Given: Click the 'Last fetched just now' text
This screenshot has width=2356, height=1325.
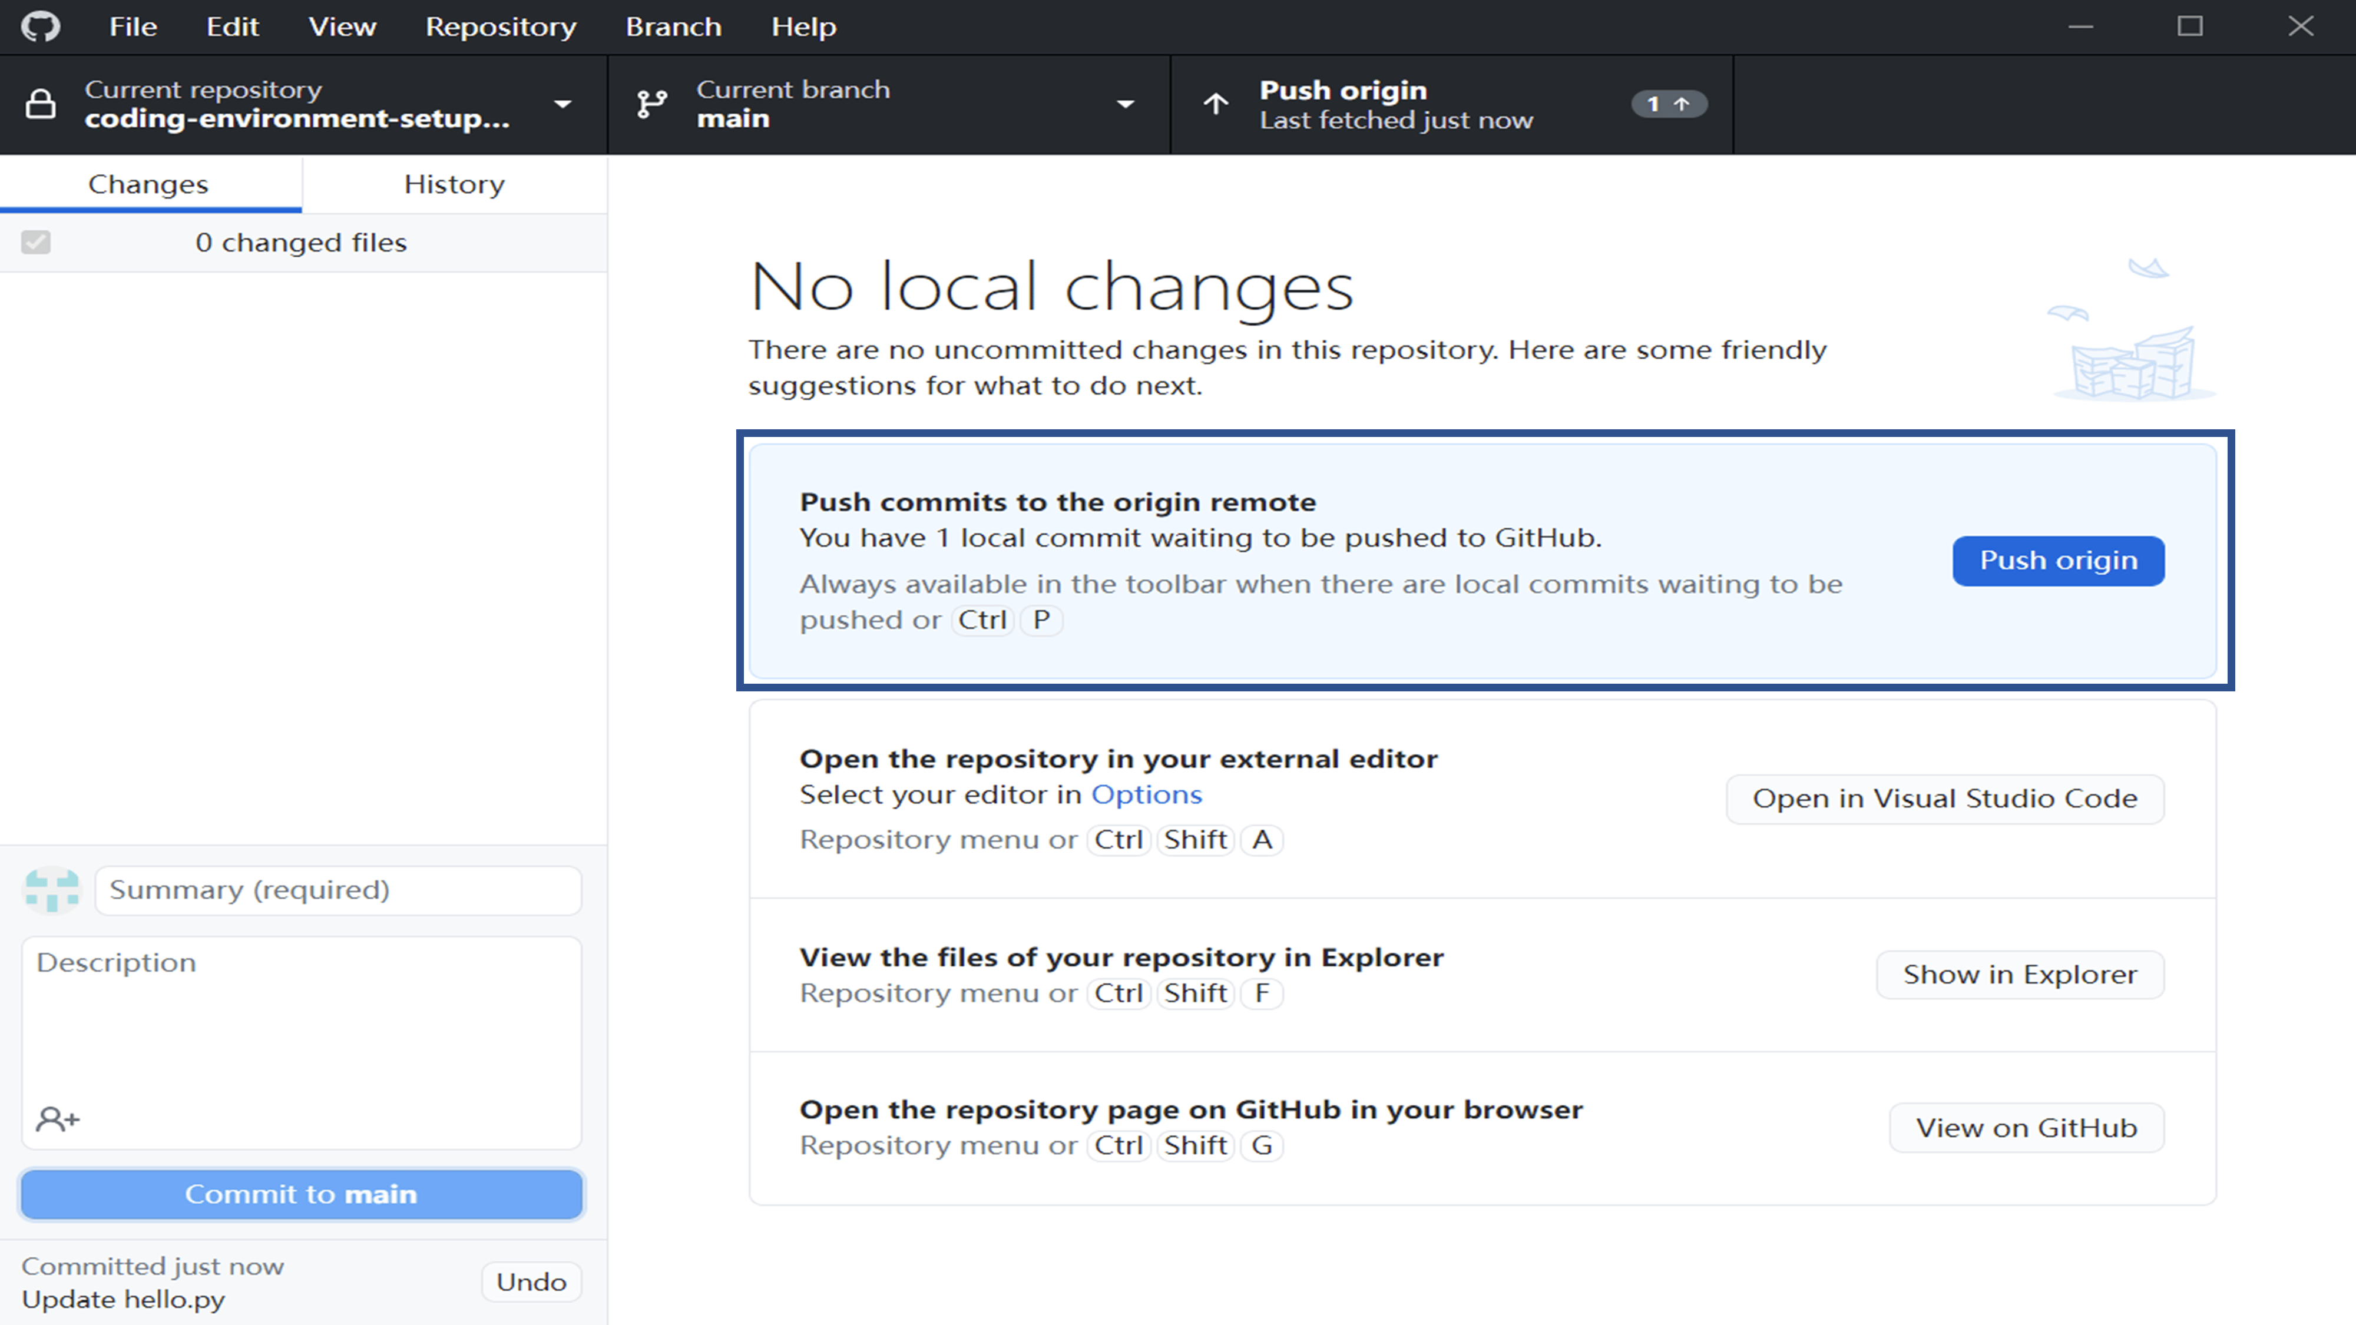Looking at the screenshot, I should pyautogui.click(x=1396, y=121).
